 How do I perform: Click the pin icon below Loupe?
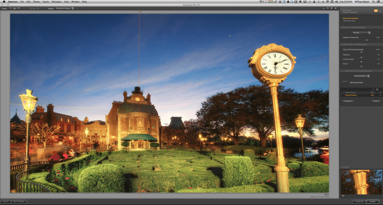[343, 196]
